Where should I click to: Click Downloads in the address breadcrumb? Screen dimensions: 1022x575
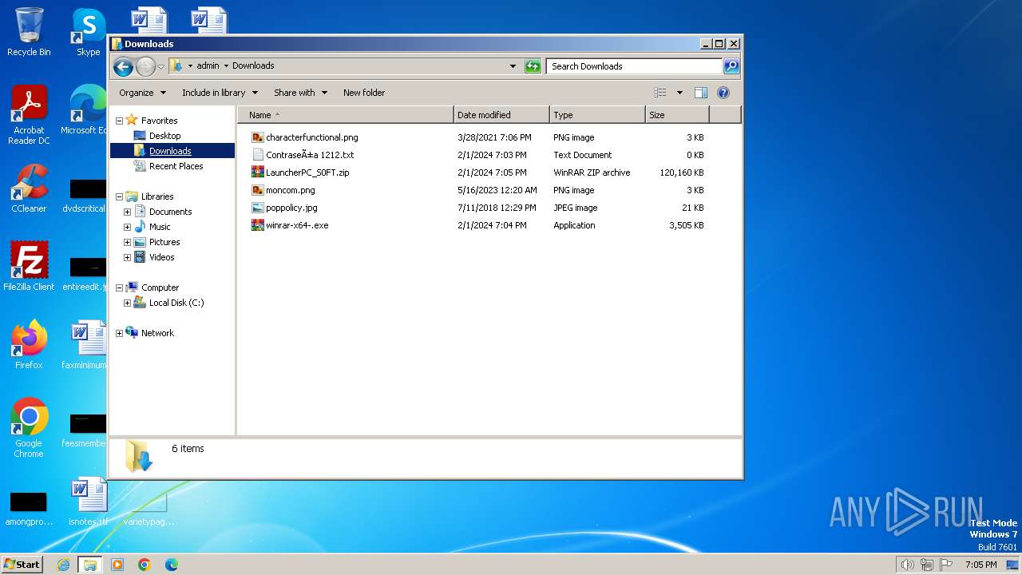(x=253, y=66)
